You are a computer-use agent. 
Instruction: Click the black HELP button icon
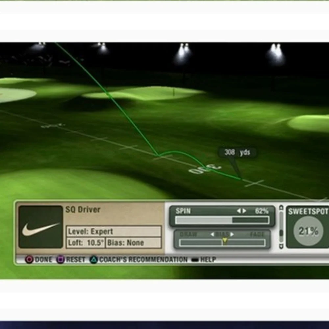pos(195,260)
